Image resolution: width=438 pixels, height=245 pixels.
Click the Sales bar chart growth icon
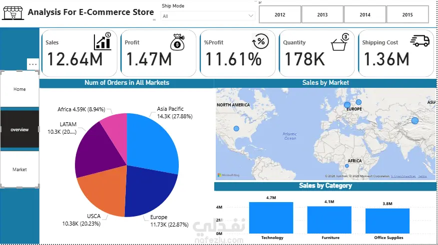(102, 41)
